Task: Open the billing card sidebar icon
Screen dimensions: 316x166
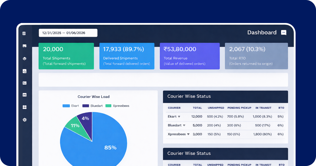Action: tap(25, 95)
